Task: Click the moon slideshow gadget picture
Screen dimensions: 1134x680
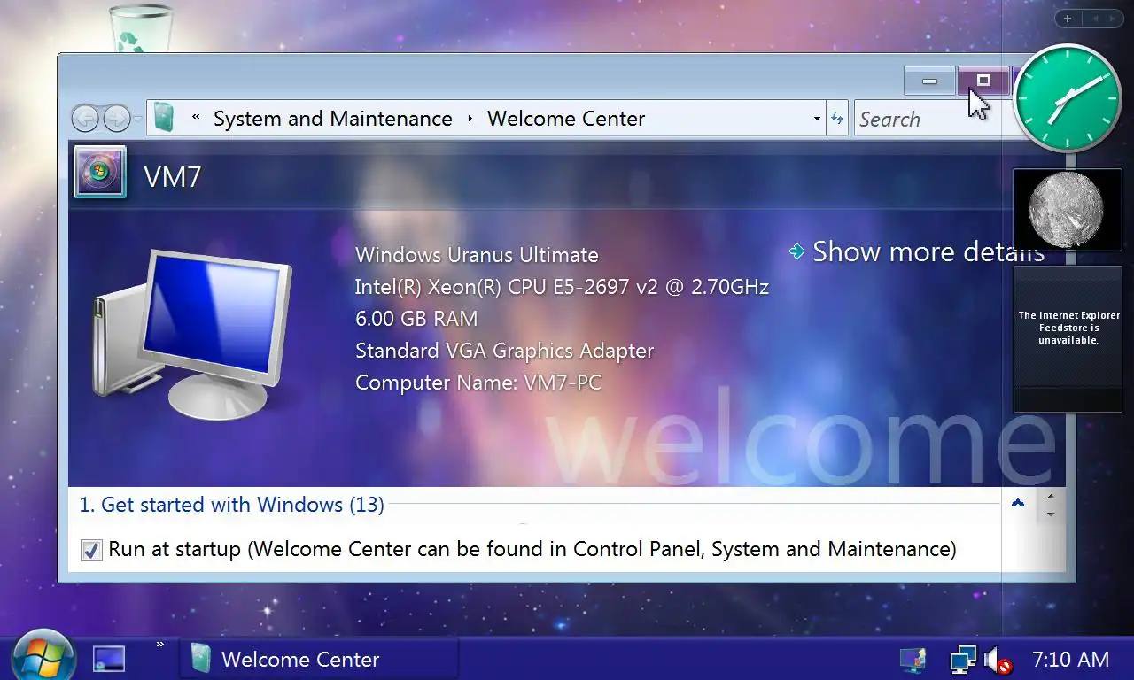Action: click(1067, 210)
